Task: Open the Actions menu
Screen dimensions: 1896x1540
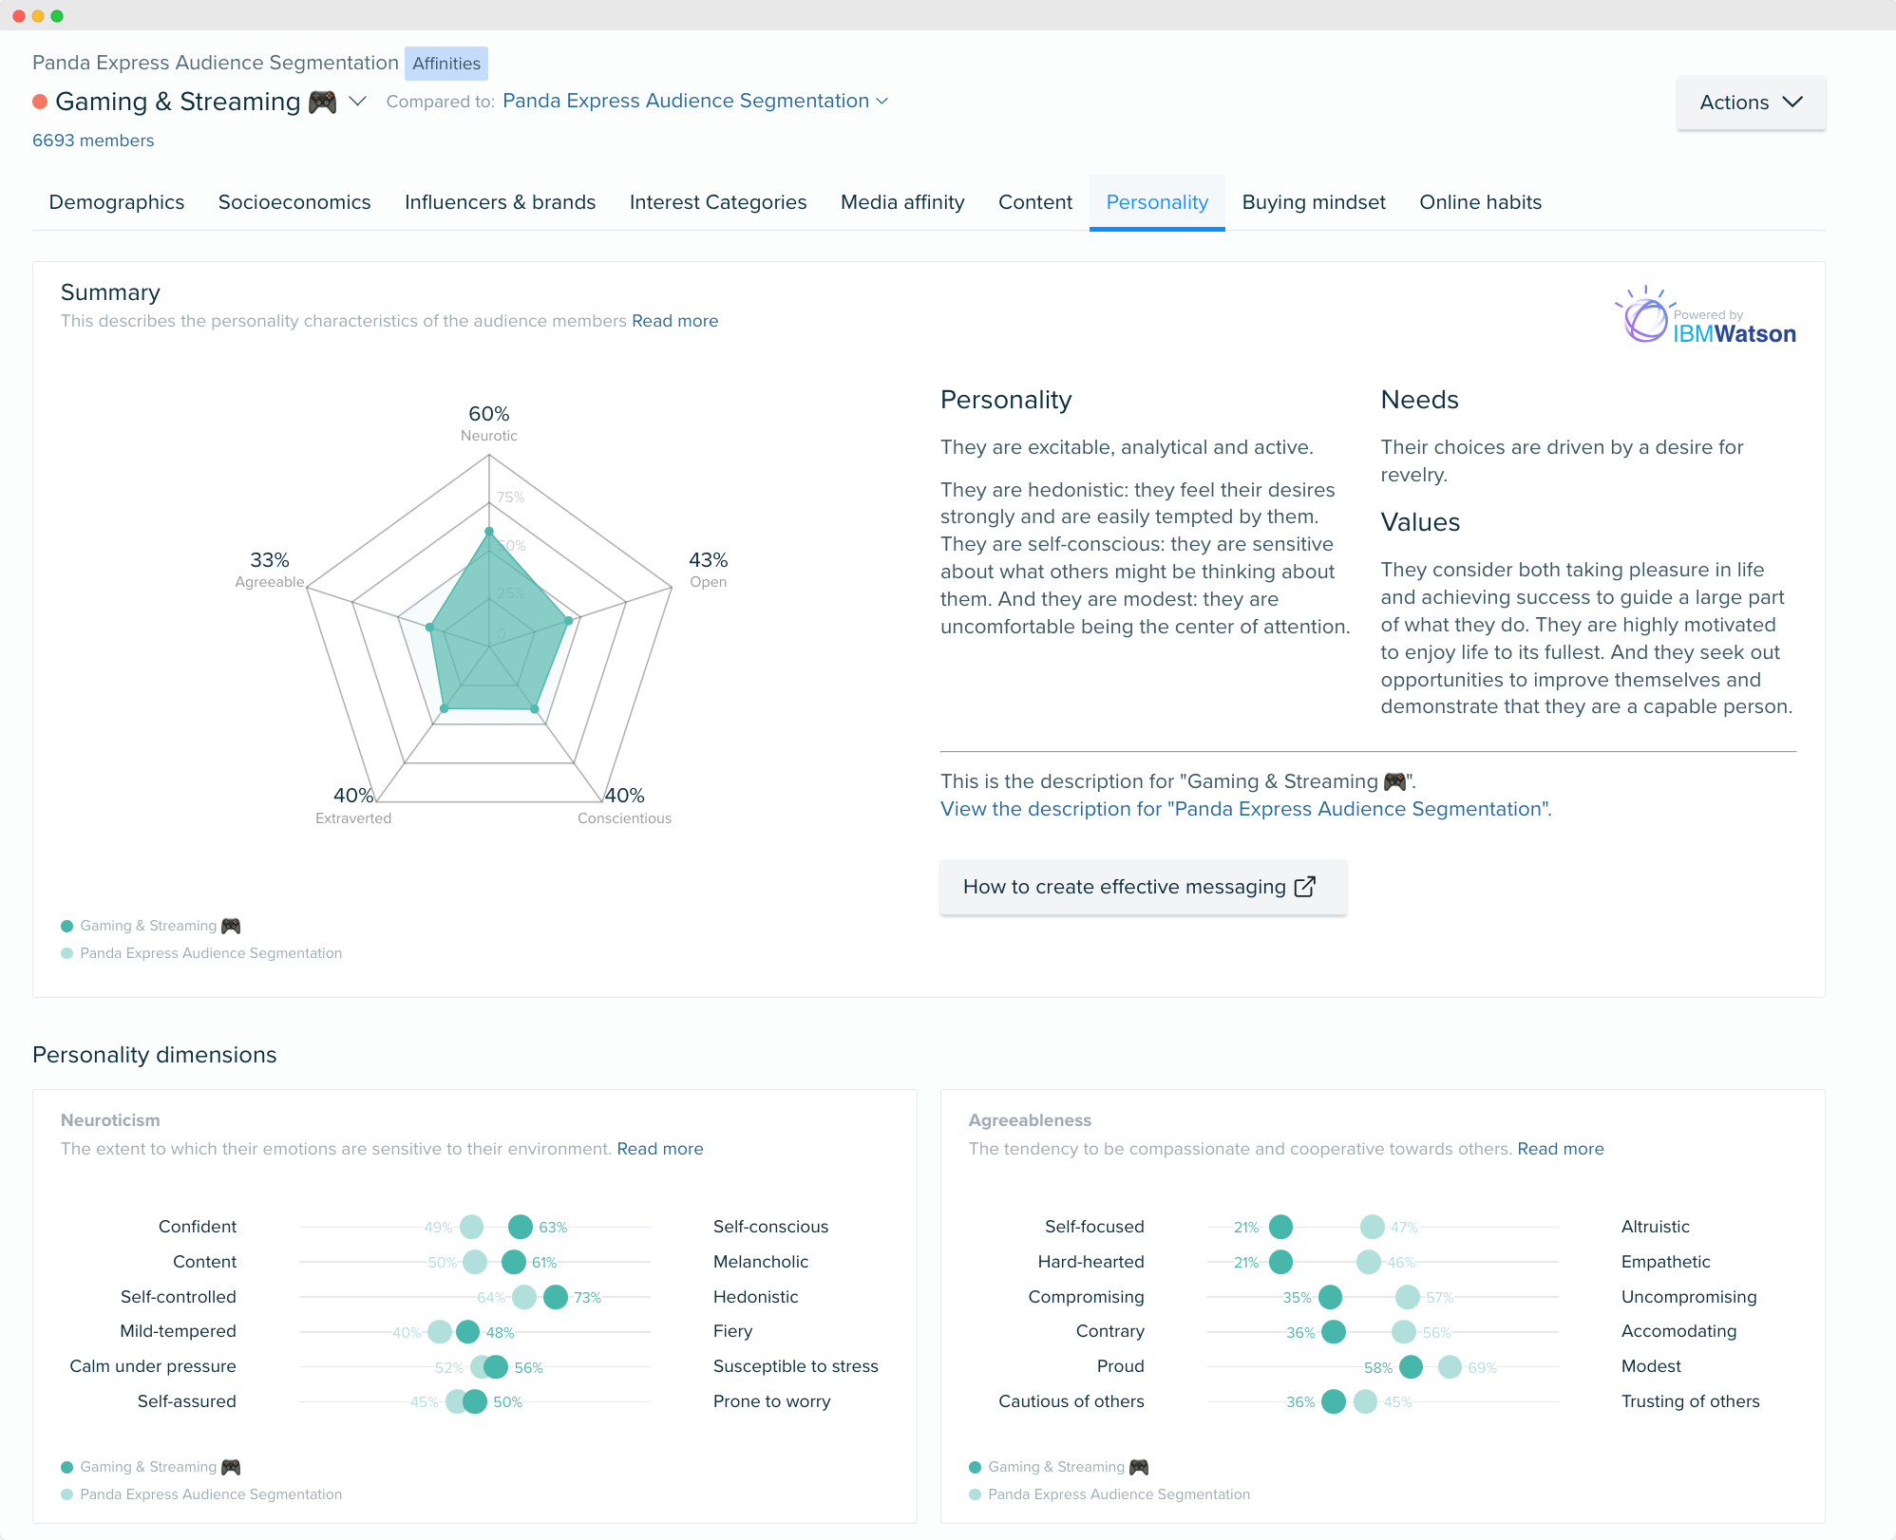Action: (x=1748, y=99)
